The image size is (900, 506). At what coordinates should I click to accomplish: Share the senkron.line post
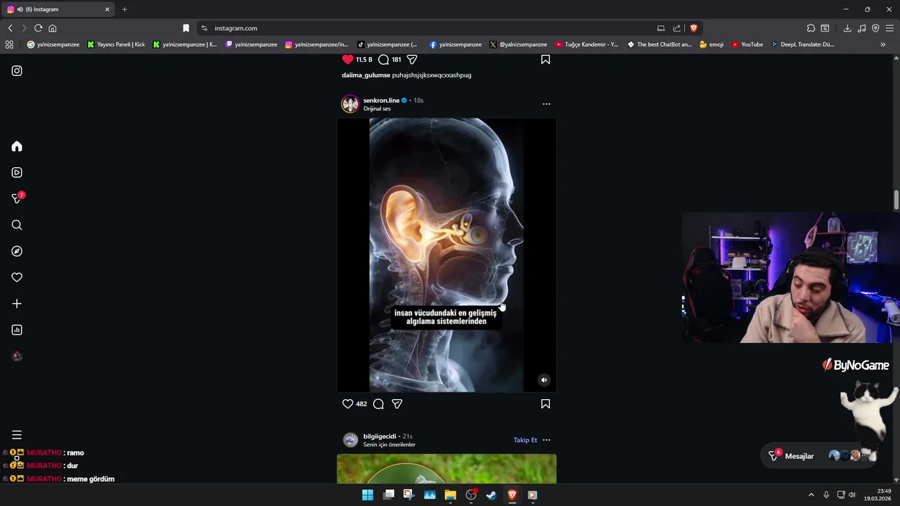point(397,403)
